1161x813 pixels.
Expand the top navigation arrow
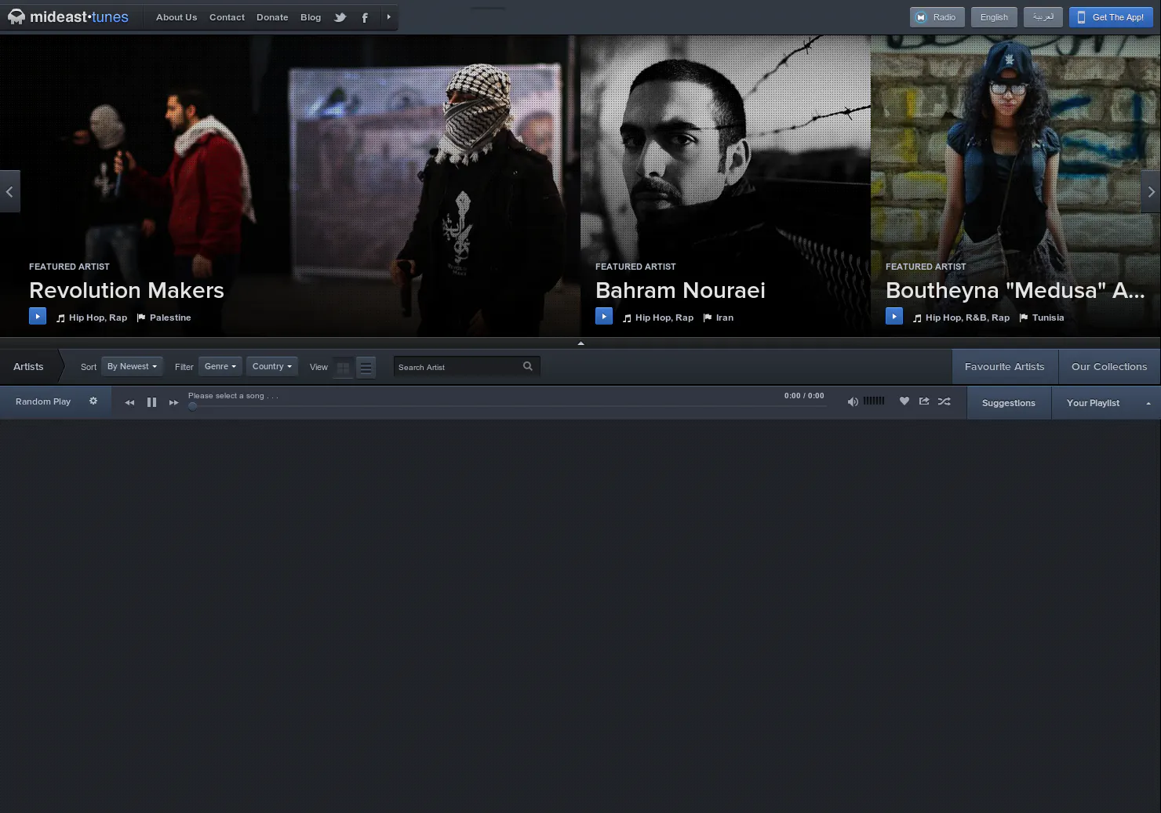pyautogui.click(x=388, y=16)
